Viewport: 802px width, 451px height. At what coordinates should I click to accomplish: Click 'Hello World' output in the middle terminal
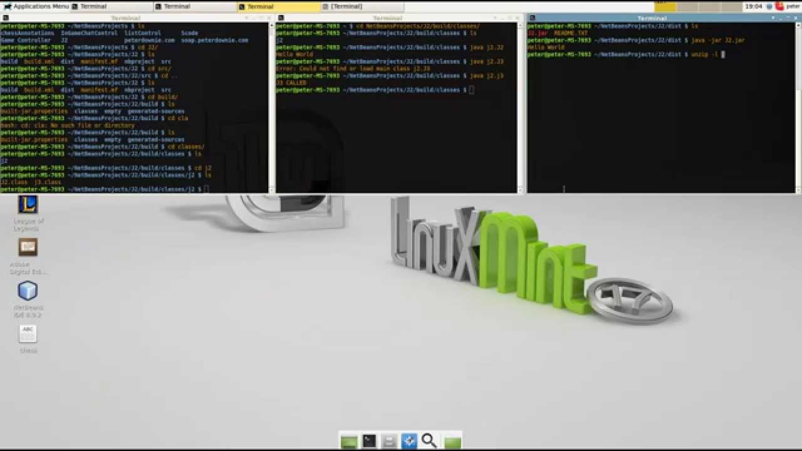point(294,54)
